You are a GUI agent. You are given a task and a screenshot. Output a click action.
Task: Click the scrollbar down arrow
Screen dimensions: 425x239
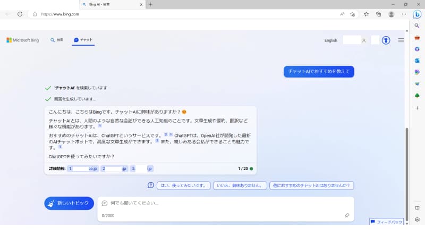406,224
